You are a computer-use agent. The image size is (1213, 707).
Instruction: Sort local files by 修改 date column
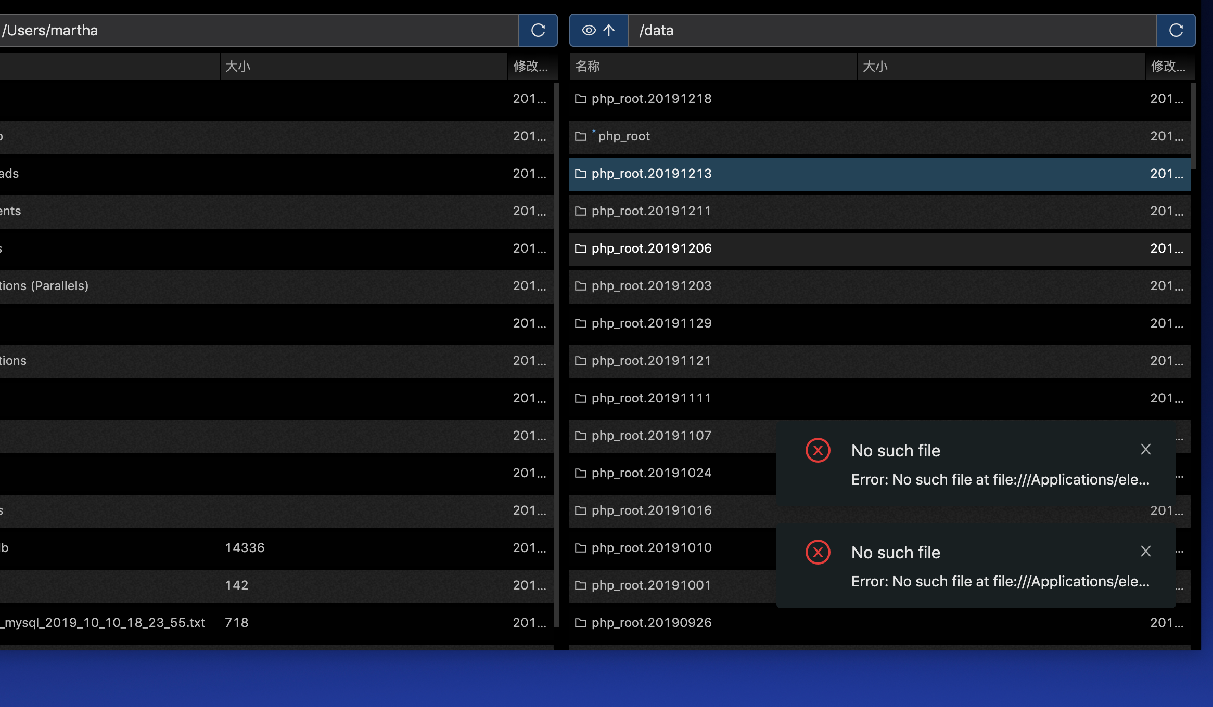(530, 67)
